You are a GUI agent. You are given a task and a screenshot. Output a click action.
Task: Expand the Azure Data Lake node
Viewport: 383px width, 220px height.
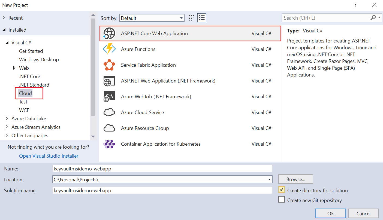(7, 118)
